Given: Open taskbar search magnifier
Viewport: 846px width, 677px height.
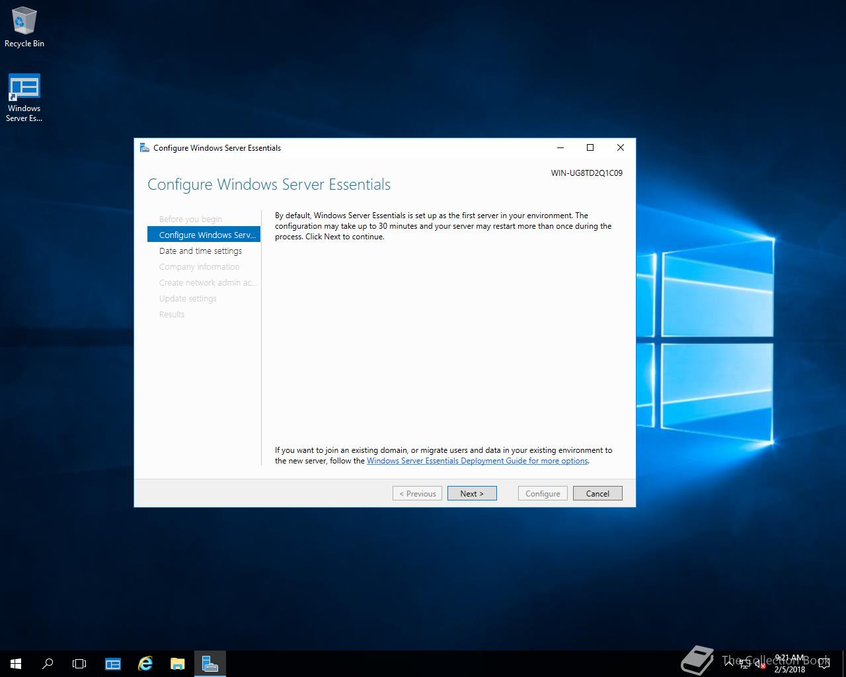Looking at the screenshot, I should (48, 664).
